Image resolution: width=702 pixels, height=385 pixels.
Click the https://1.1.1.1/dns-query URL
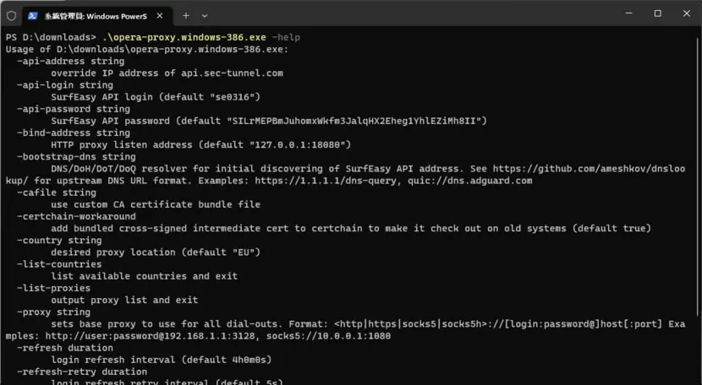pyautogui.click(x=326, y=181)
